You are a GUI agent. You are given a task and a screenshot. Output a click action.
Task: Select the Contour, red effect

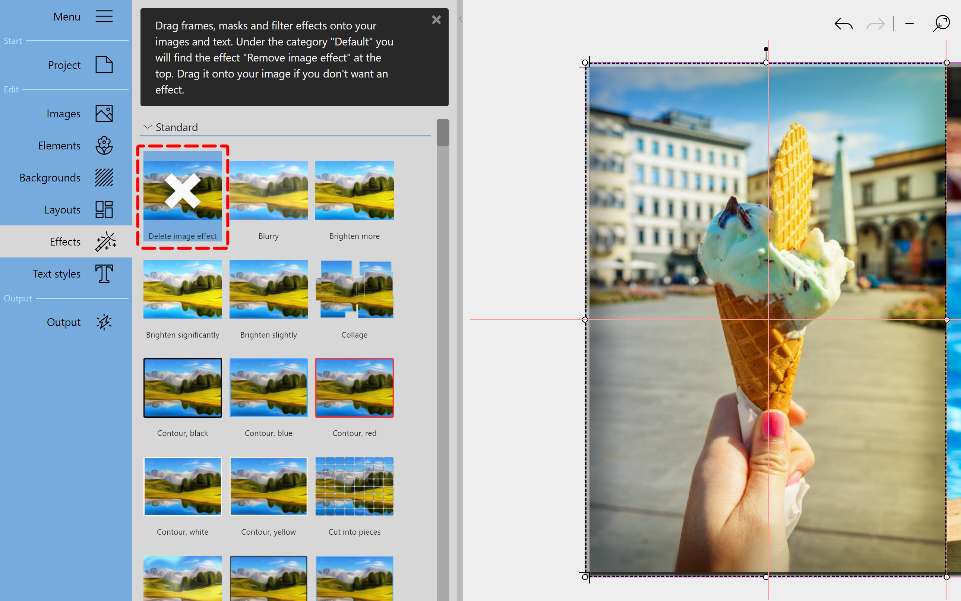coord(354,388)
